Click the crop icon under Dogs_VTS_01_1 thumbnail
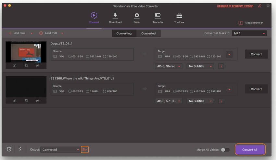Screen dimensions: 276x160 point(26,66)
